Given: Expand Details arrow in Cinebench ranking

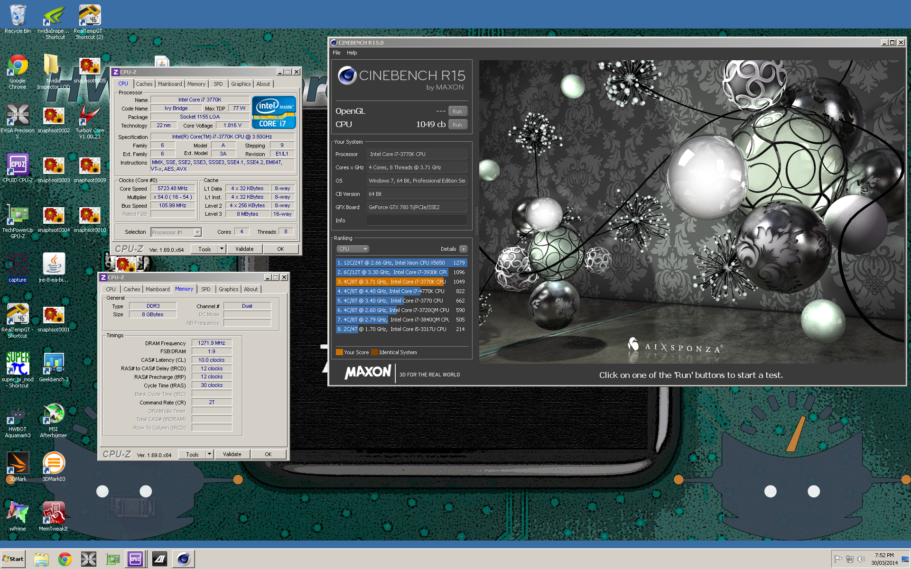Looking at the screenshot, I should [464, 249].
